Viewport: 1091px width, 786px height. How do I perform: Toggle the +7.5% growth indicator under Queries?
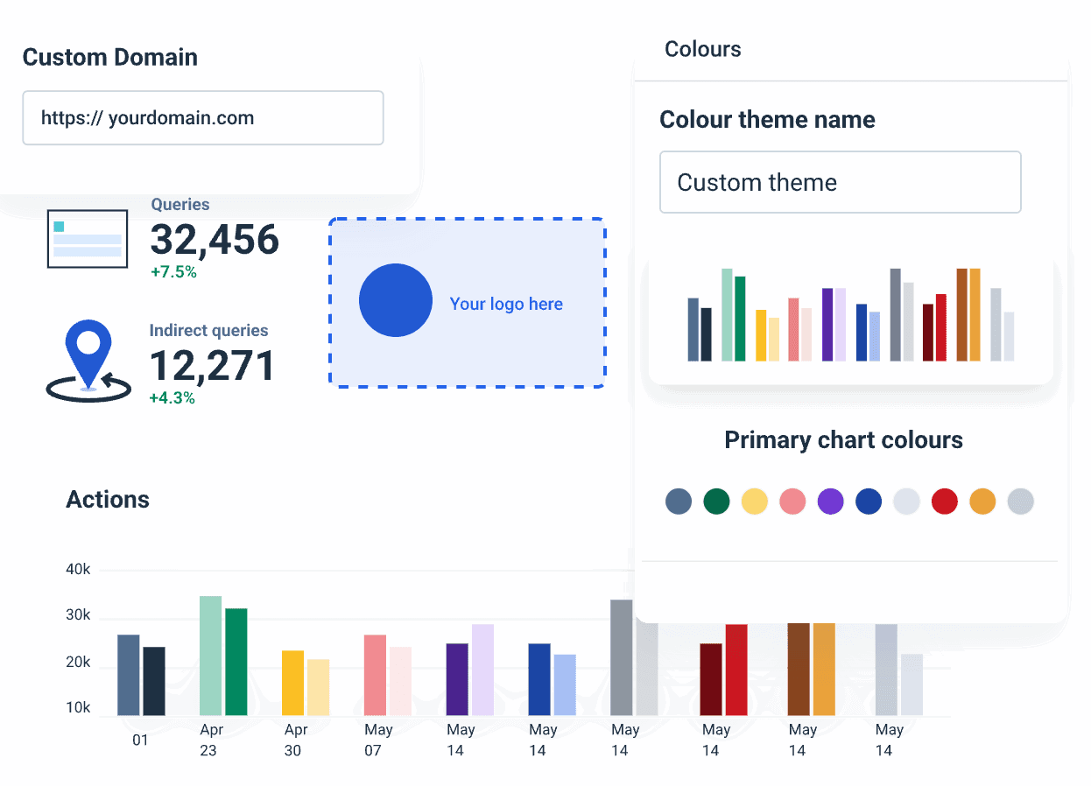(174, 271)
